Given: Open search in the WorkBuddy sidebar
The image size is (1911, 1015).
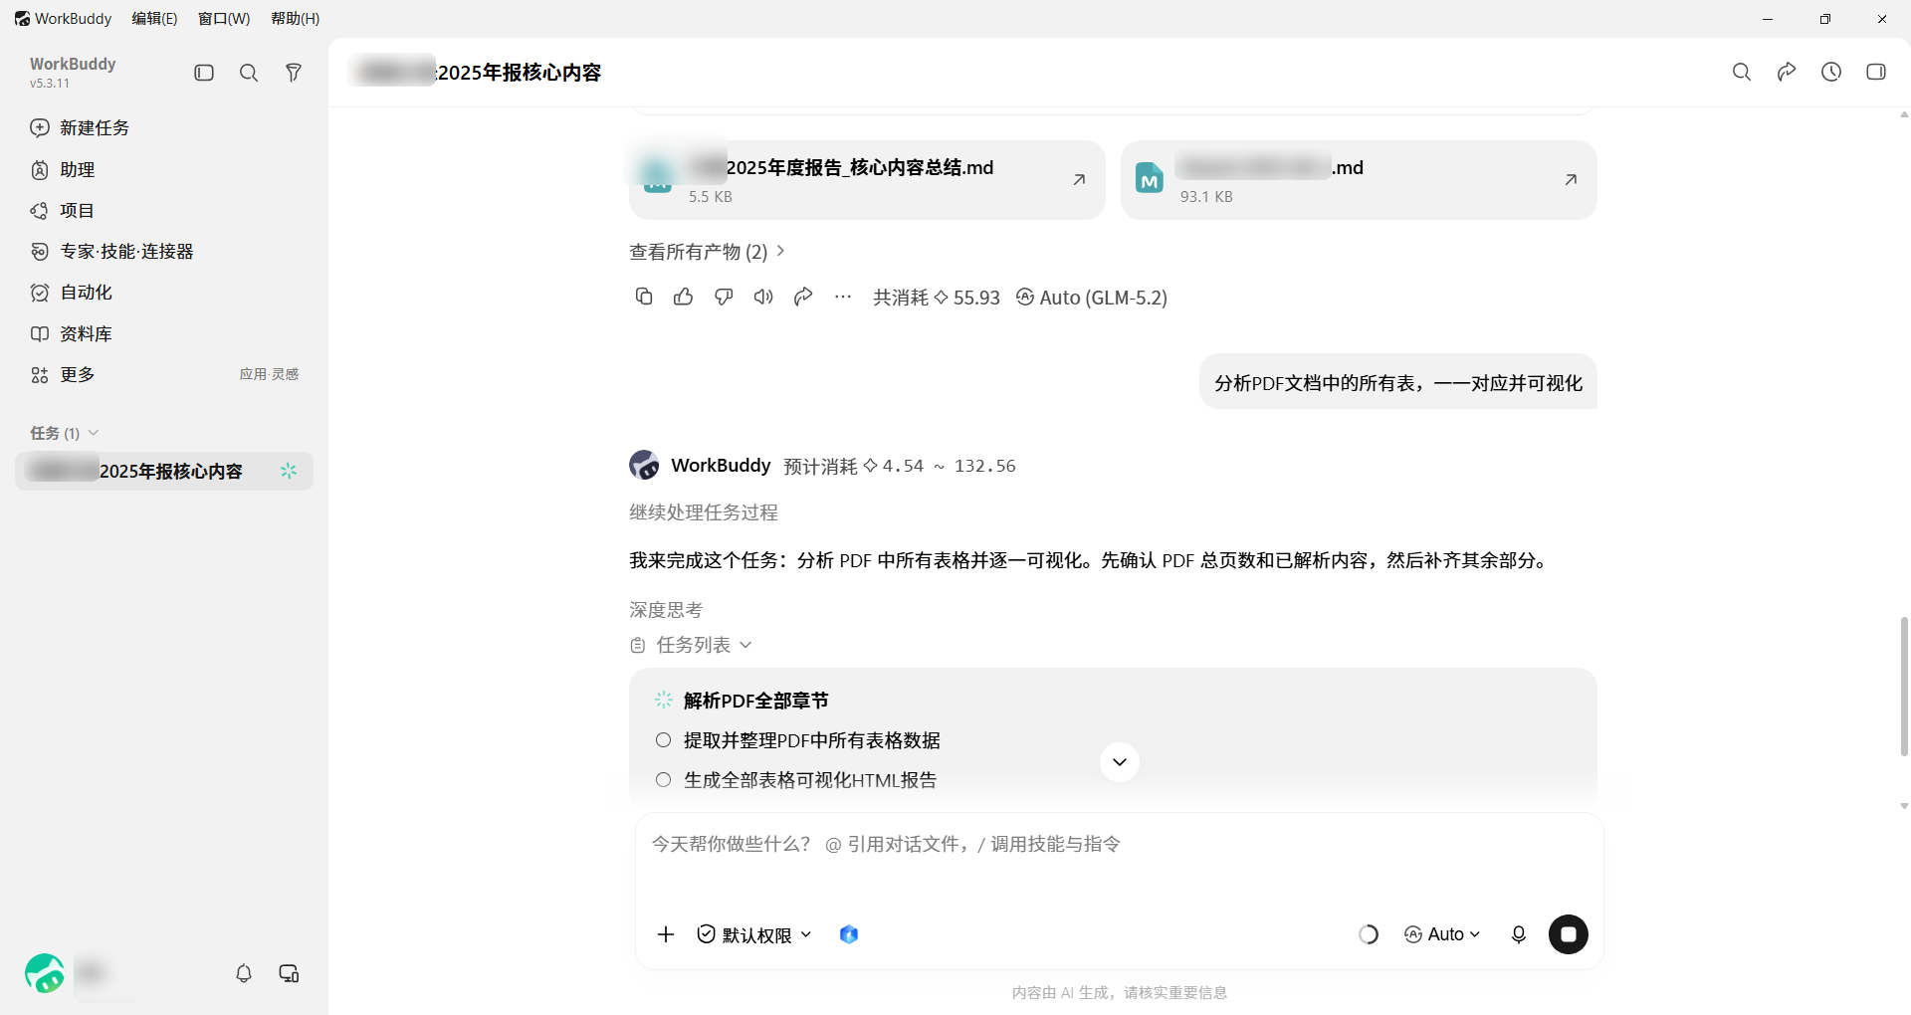Looking at the screenshot, I should point(249,73).
